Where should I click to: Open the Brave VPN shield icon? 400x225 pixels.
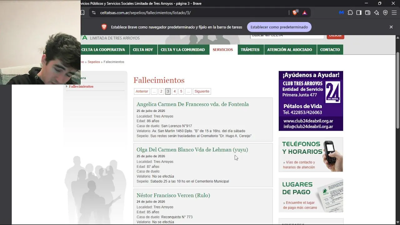coord(385,13)
